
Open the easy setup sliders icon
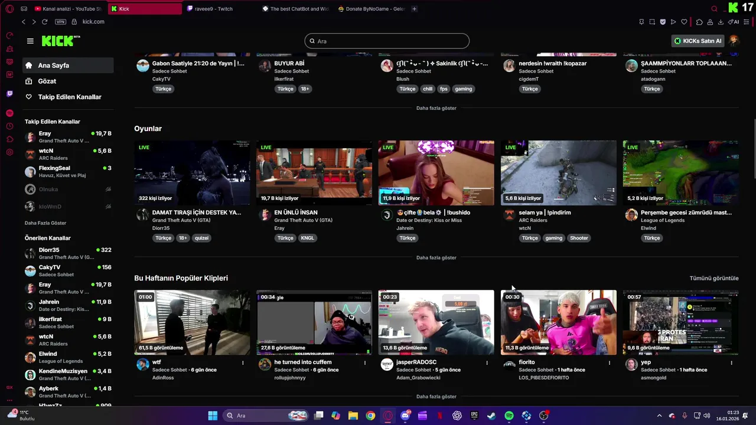747,22
